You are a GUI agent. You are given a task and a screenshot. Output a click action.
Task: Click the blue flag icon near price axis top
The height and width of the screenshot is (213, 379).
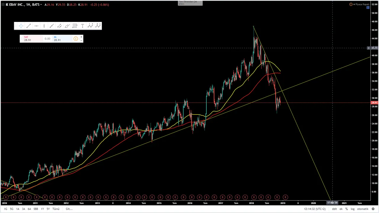(x=368, y=7)
